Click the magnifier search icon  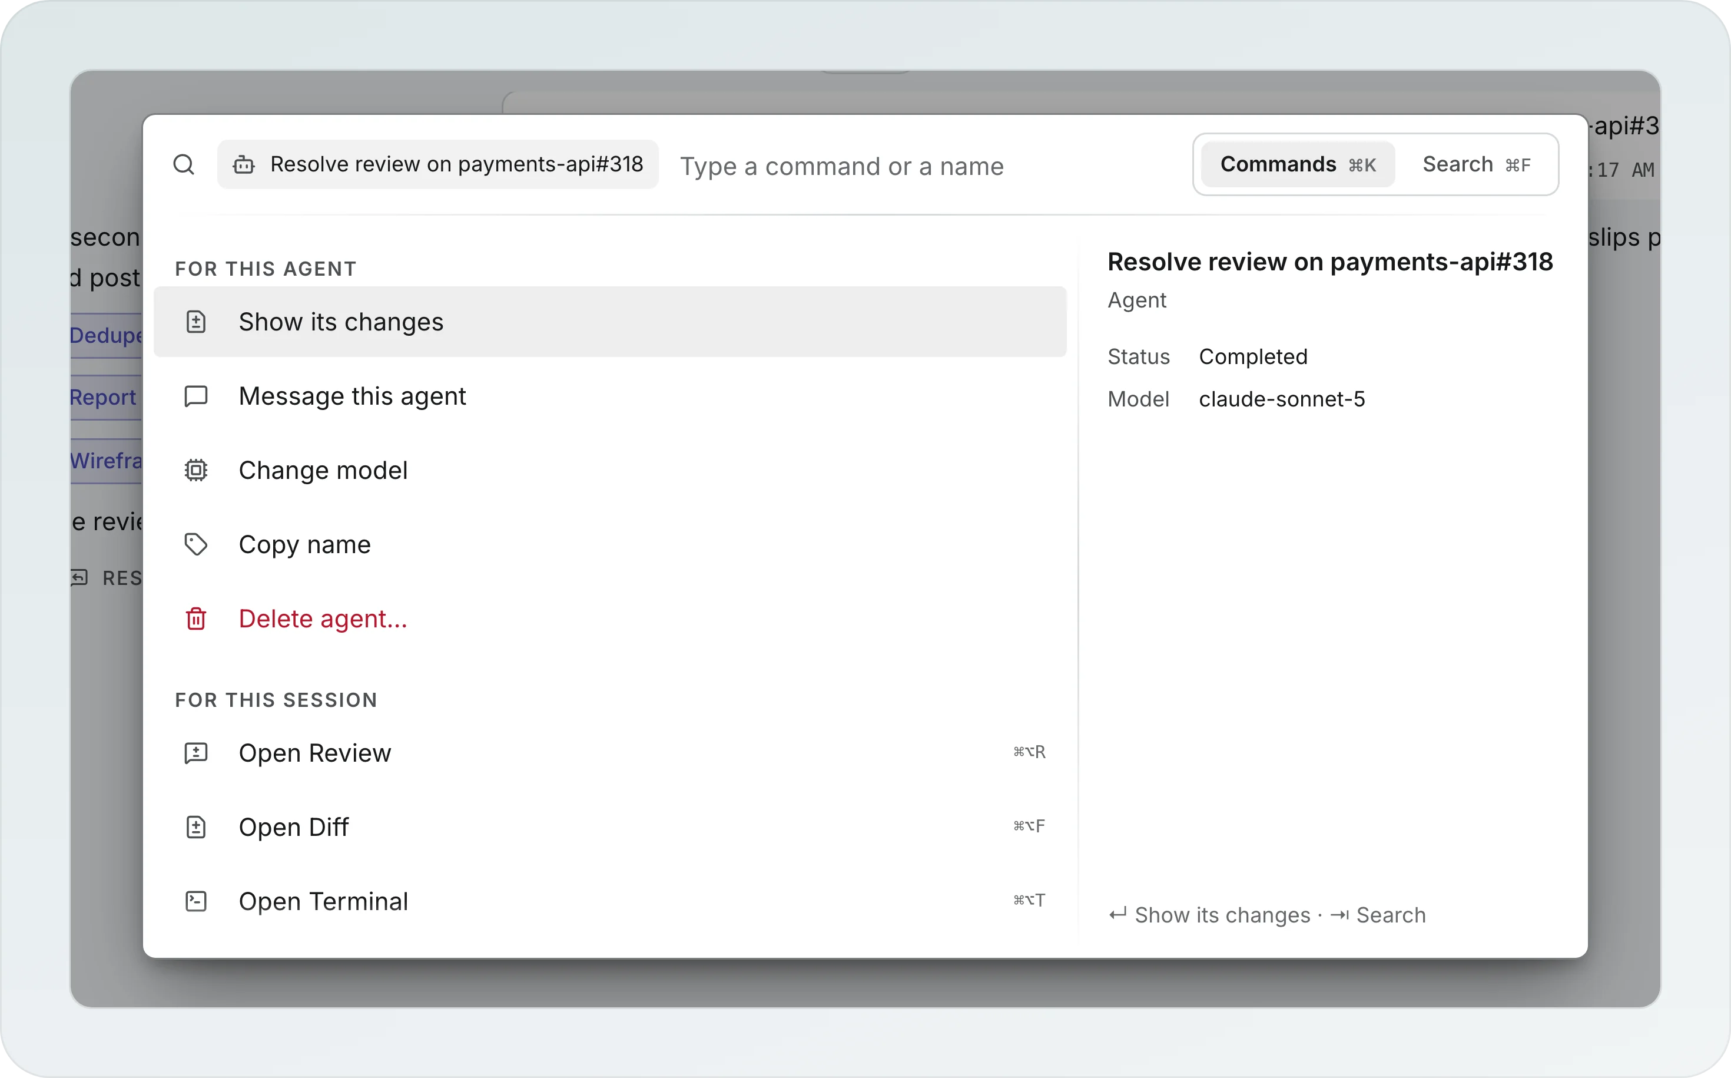coord(184,165)
